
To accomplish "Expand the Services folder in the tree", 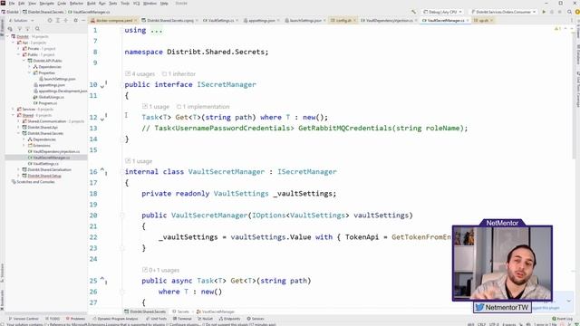I will coord(14,110).
